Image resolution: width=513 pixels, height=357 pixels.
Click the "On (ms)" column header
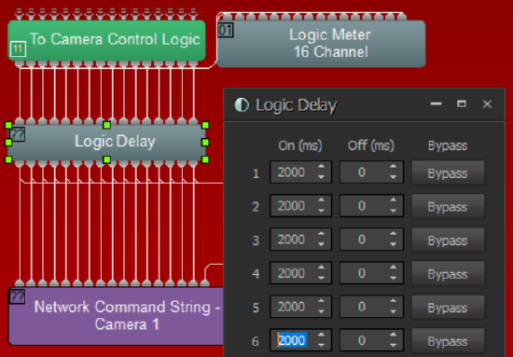click(x=300, y=145)
